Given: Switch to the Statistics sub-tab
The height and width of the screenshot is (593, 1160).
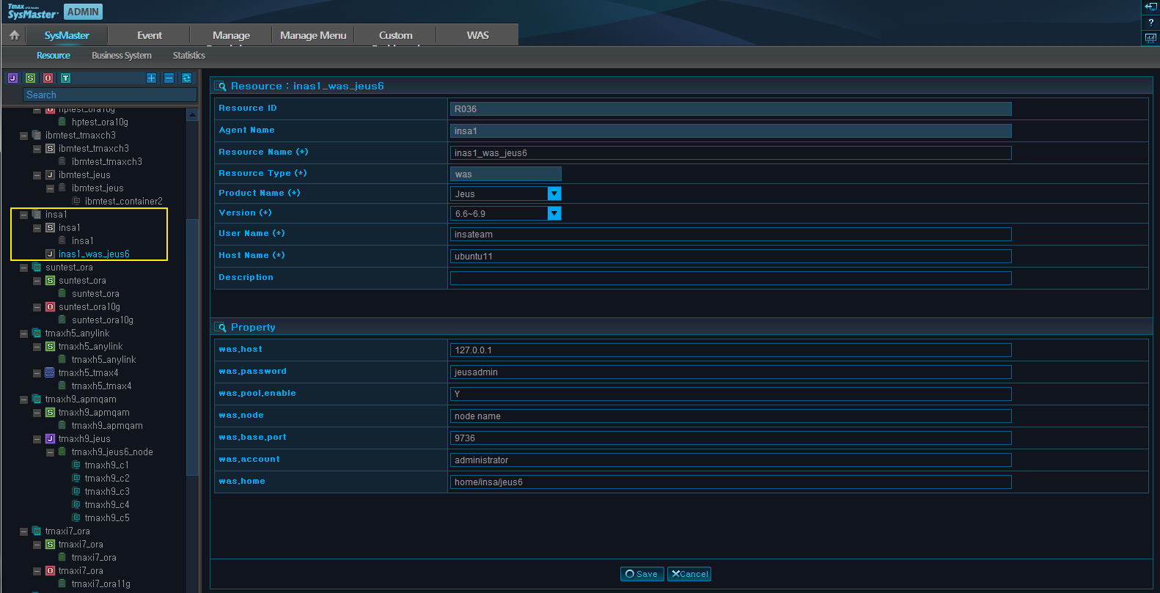Looking at the screenshot, I should pos(189,56).
